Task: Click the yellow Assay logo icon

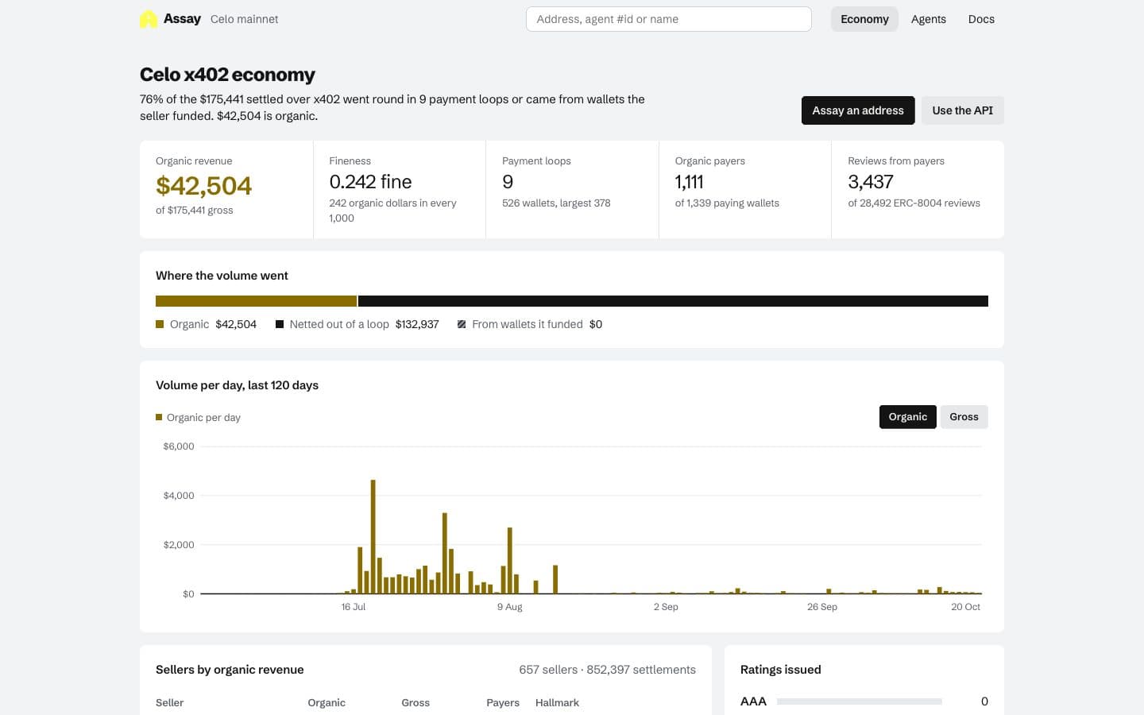Action: click(x=149, y=19)
